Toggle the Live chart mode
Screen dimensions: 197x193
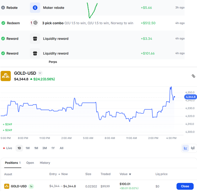8,148
